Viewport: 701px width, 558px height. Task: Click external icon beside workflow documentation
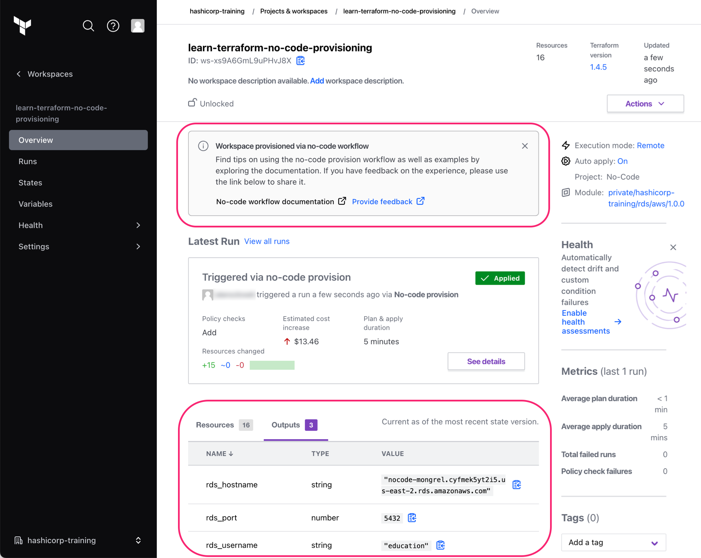click(x=342, y=201)
